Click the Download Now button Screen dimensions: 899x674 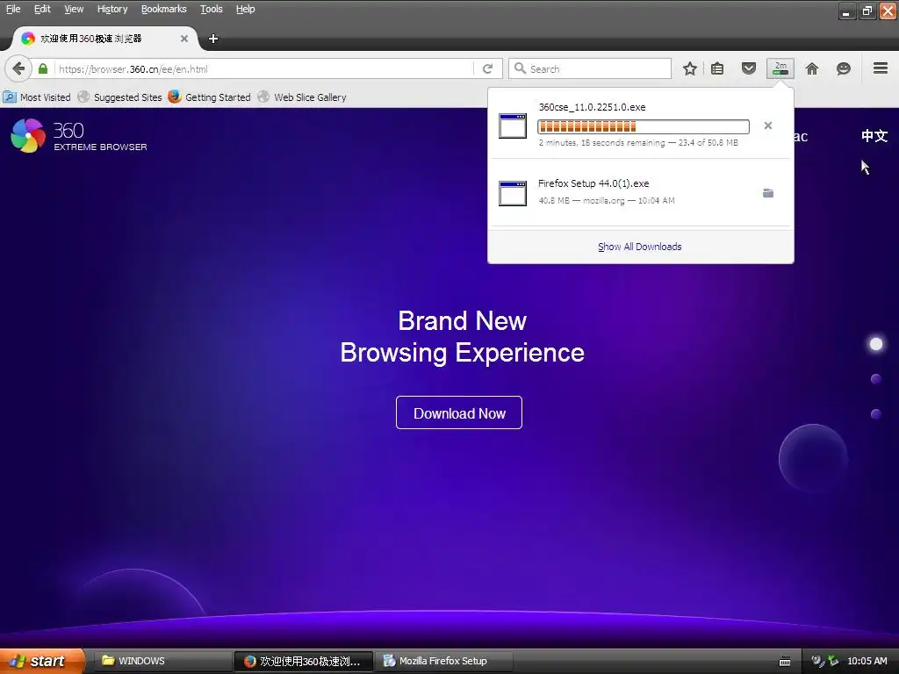458,412
